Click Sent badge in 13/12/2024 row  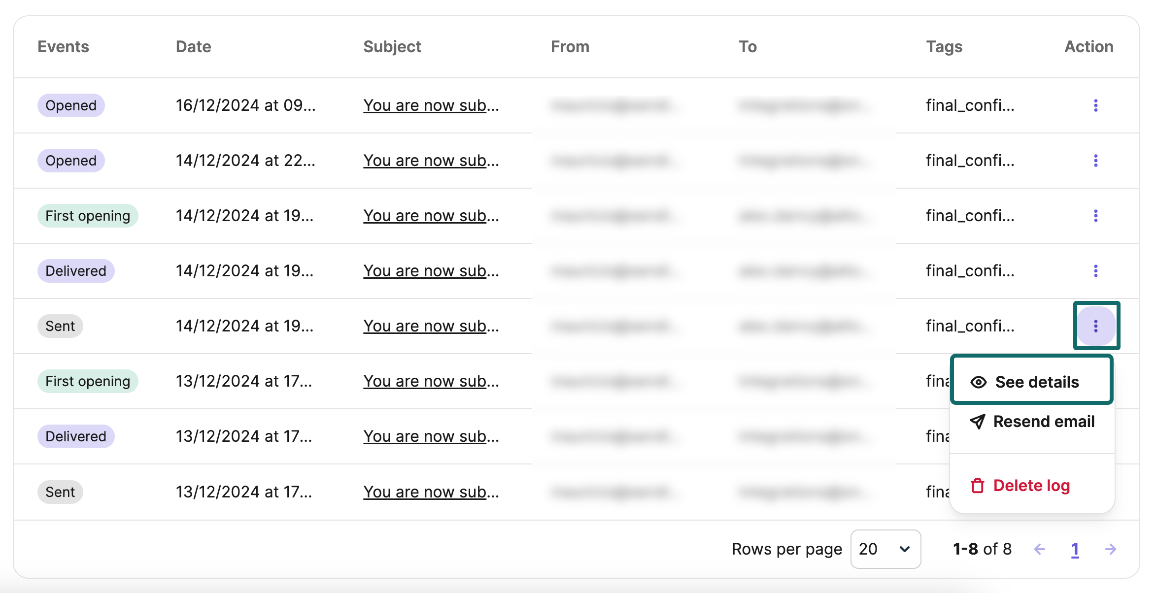point(60,492)
